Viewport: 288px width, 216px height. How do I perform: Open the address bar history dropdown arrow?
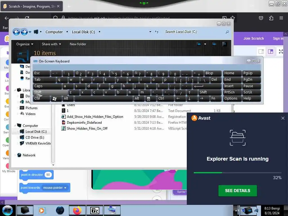tap(150, 32)
